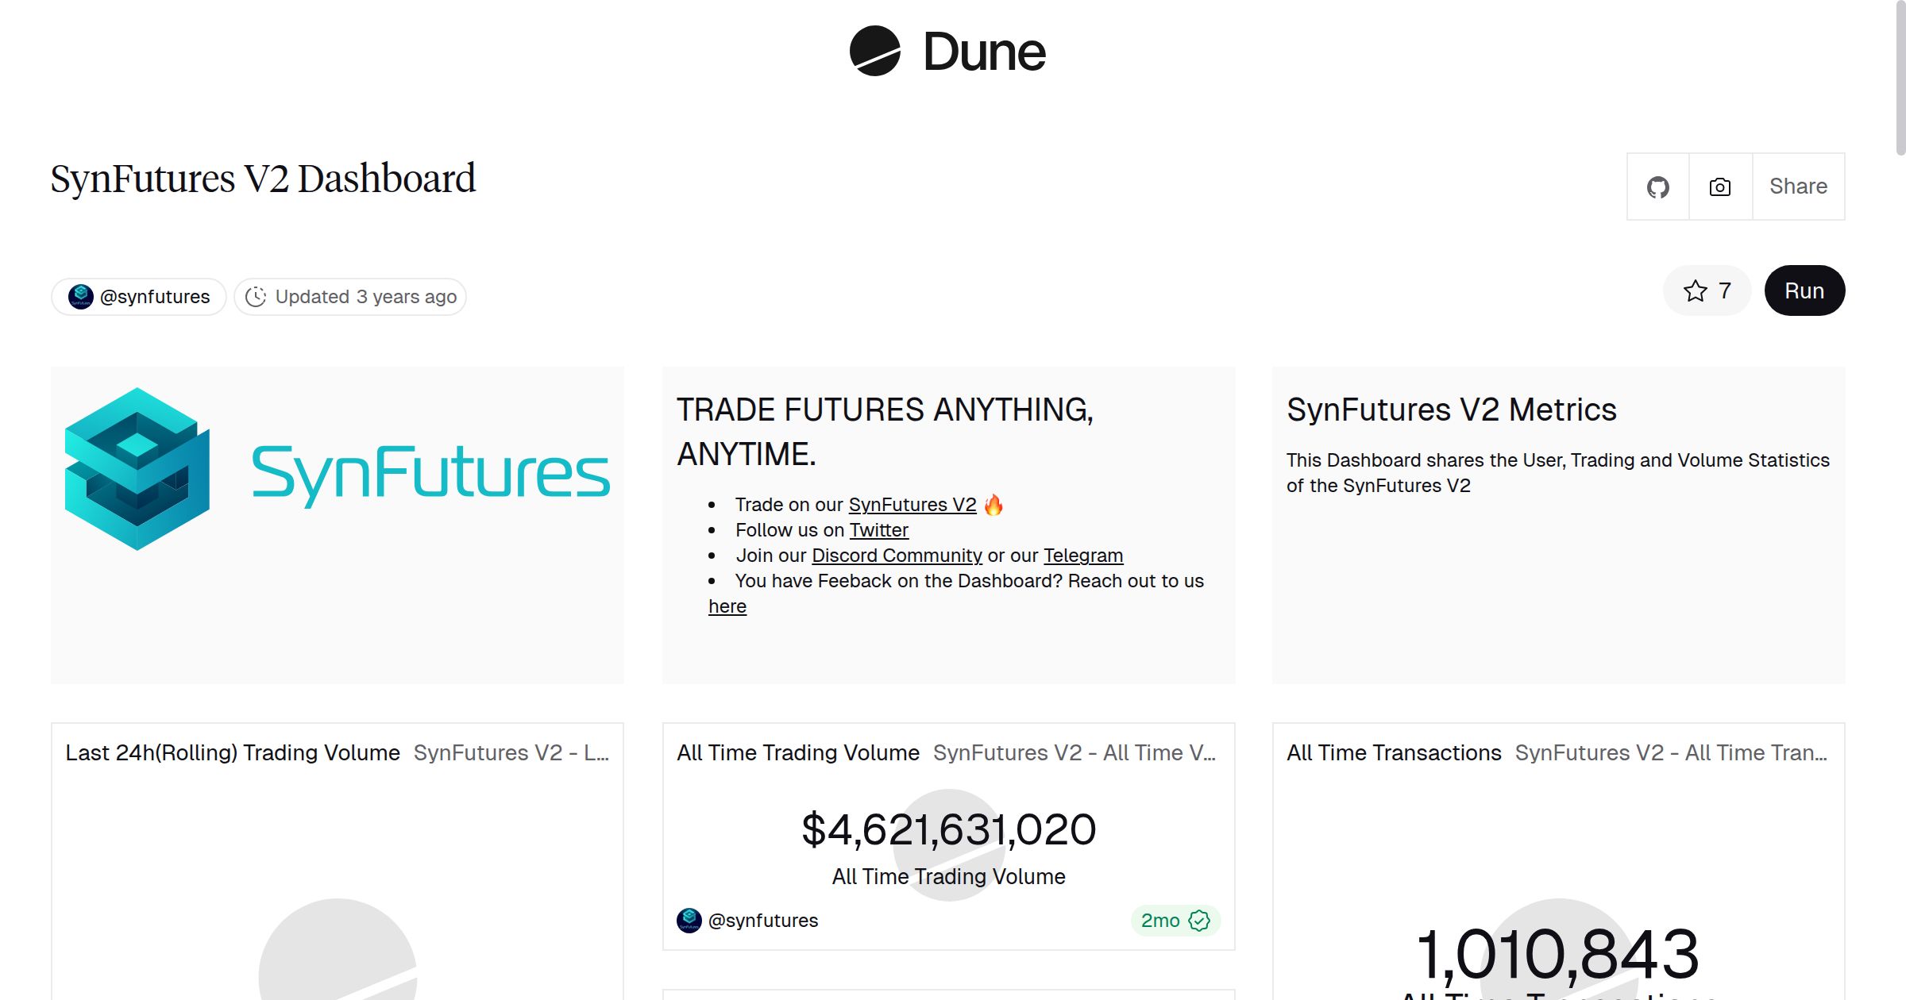This screenshot has height=1000, width=1906.
Task: Click the Updated 3 years ago pill
Action: pyautogui.click(x=349, y=296)
